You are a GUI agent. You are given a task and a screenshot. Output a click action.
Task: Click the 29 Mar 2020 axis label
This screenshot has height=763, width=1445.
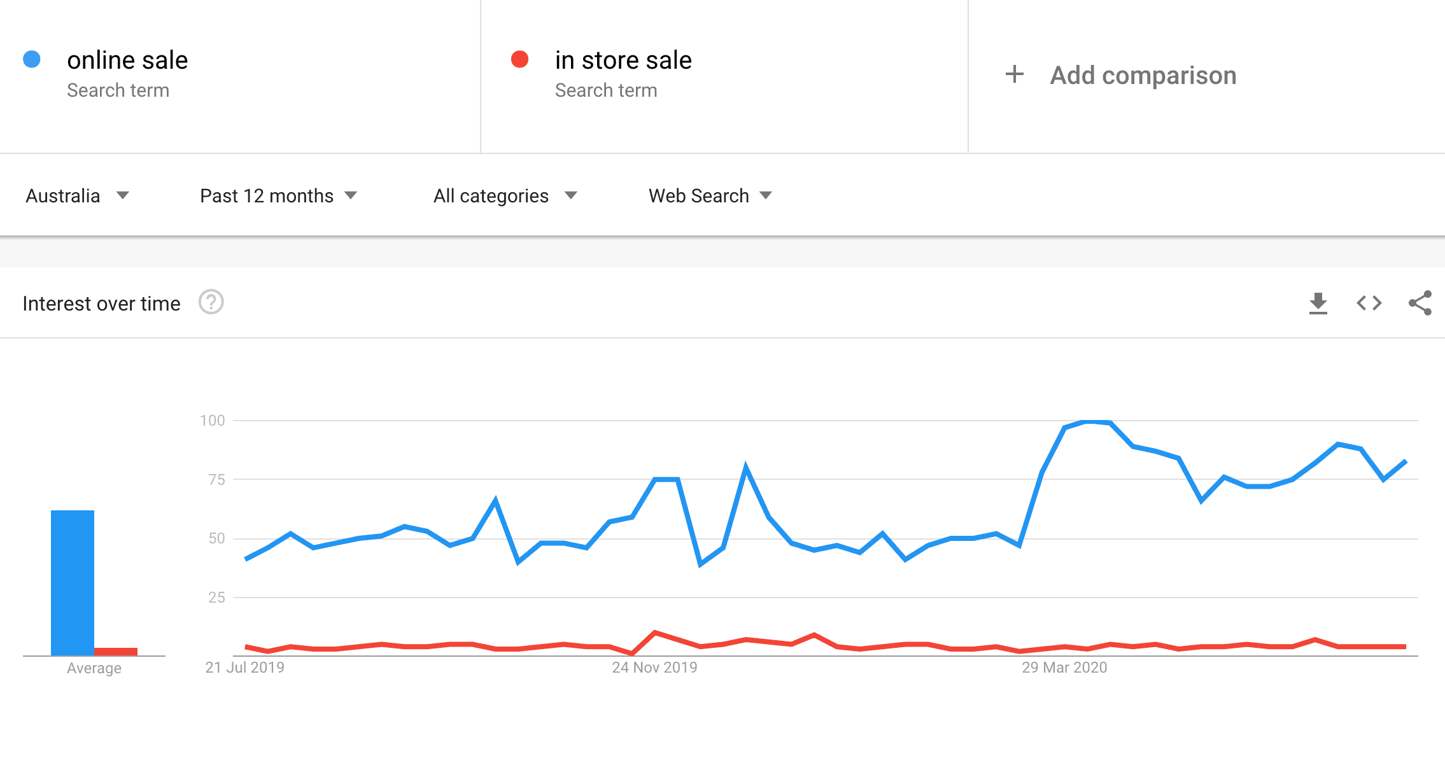pos(1064,668)
